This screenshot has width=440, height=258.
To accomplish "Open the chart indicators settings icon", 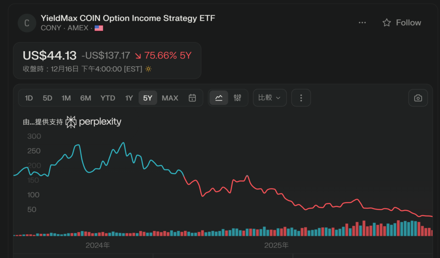I will [238, 98].
